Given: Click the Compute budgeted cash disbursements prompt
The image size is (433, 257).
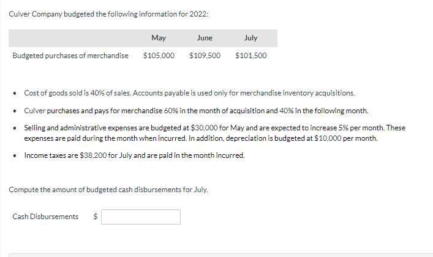Looking at the screenshot, I should click(x=108, y=190).
